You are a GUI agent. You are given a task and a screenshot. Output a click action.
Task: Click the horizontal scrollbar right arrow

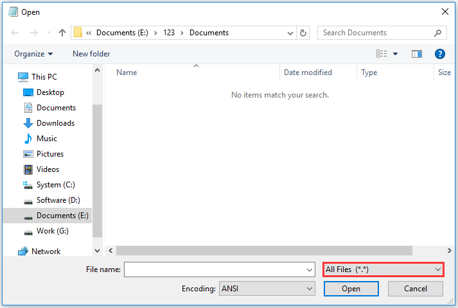(449, 250)
